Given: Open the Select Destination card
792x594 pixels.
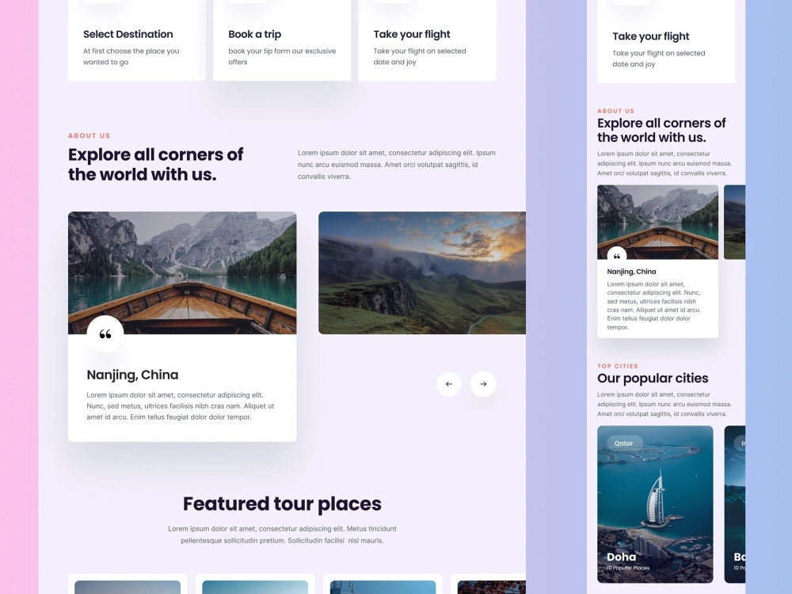Looking at the screenshot, I should pyautogui.click(x=137, y=40).
